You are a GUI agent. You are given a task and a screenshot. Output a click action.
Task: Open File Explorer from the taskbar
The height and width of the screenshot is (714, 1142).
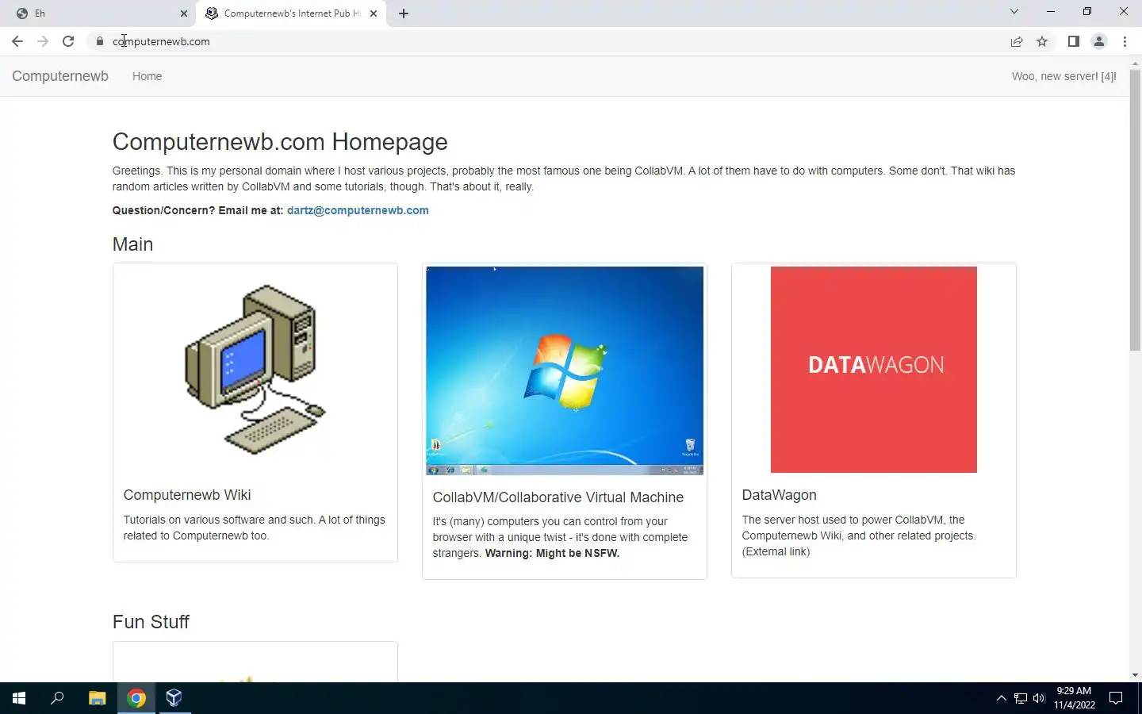(x=97, y=698)
